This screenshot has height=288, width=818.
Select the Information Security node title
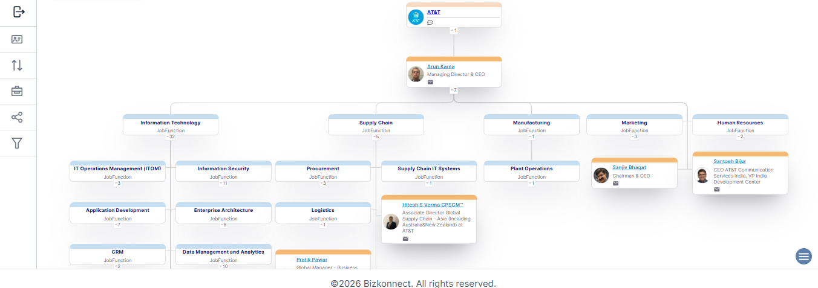223,168
